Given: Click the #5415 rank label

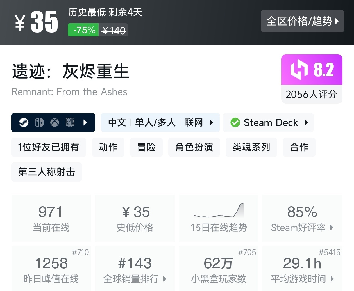Looking at the screenshot, I should (x=330, y=252).
